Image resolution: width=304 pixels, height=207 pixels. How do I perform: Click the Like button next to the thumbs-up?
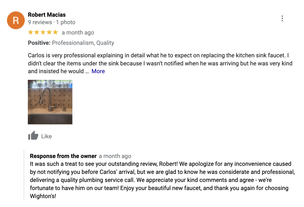[x=46, y=136]
